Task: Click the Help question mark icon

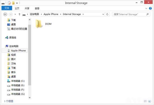Action: click(150, 8)
